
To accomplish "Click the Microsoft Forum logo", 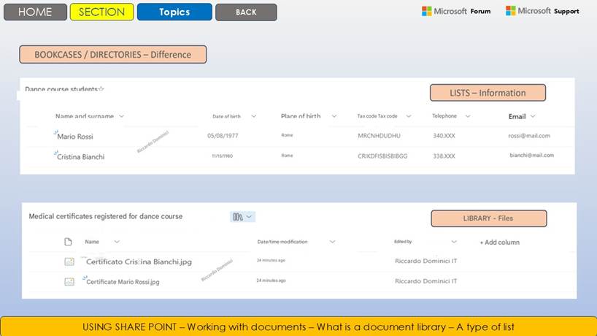I will 456,11.
